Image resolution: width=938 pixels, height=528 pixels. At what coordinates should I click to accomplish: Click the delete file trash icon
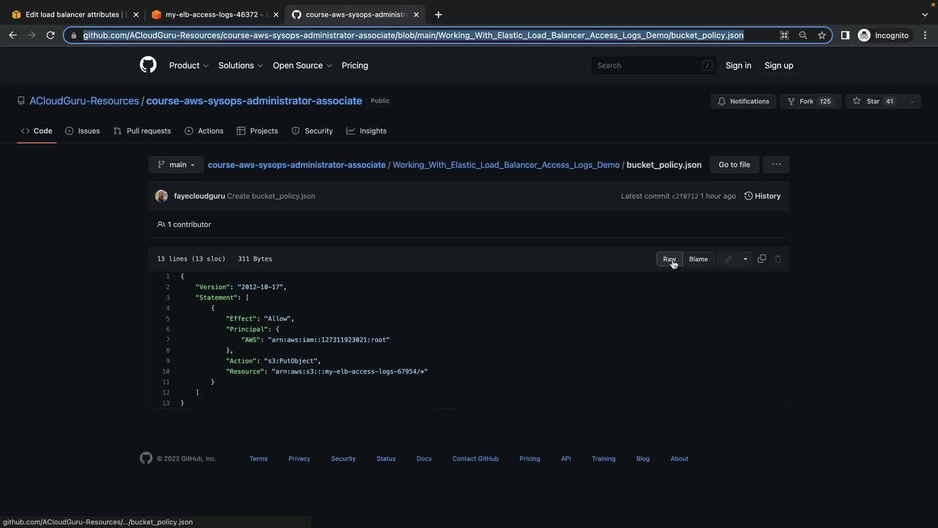[778, 259]
